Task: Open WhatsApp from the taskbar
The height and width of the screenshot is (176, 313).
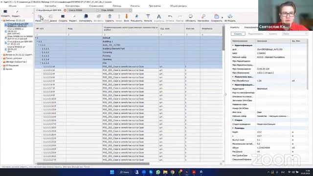Action: tap(158, 172)
